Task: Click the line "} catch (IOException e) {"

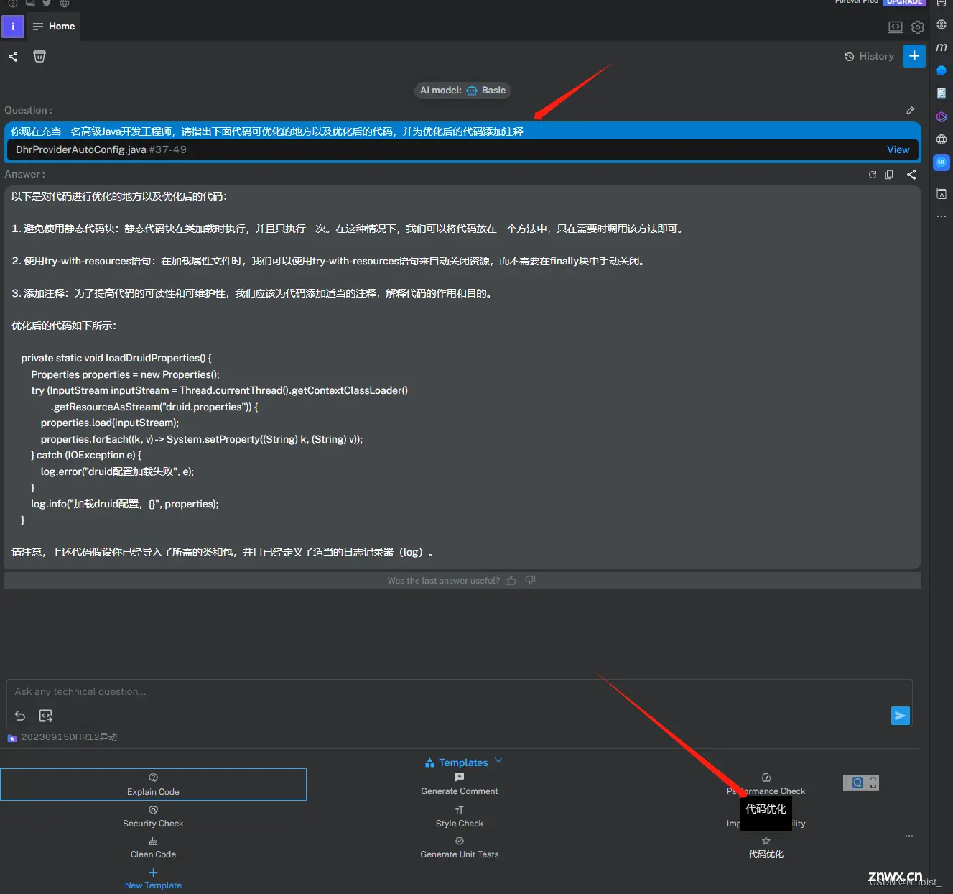Action: (86, 455)
